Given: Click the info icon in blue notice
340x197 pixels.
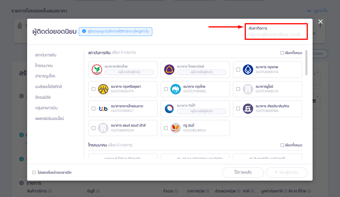Looking at the screenshot, I should pyautogui.click(x=84, y=31).
